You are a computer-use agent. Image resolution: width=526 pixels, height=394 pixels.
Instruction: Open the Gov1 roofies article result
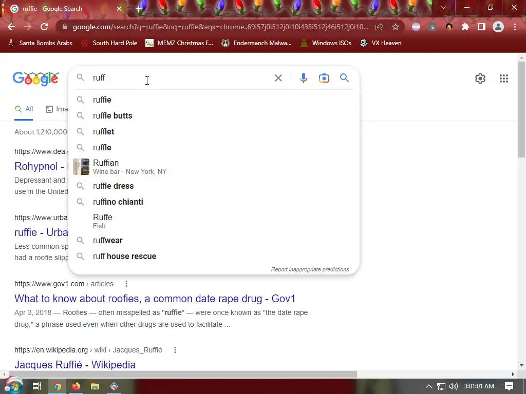pos(155,299)
